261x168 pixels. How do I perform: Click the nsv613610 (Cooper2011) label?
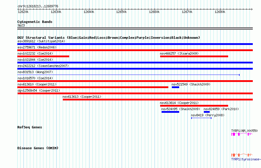pyautogui.click(x=37, y=84)
